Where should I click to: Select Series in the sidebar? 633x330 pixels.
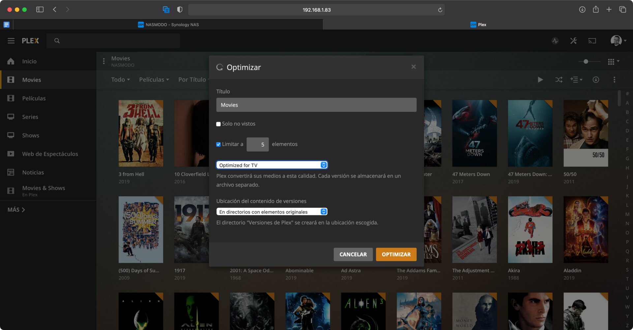[30, 117]
